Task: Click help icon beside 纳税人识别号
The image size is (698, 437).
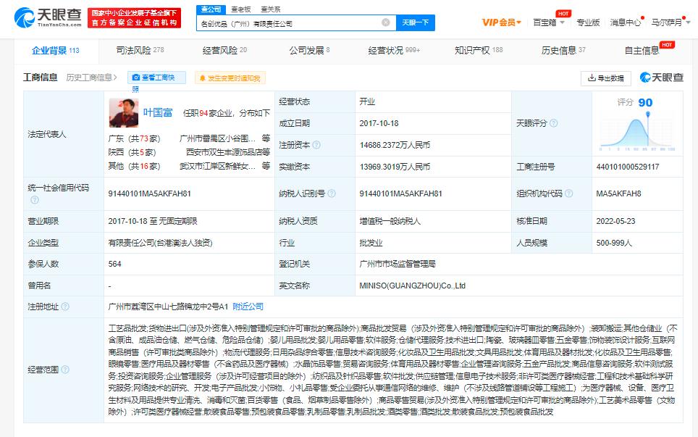Action: click(332, 193)
